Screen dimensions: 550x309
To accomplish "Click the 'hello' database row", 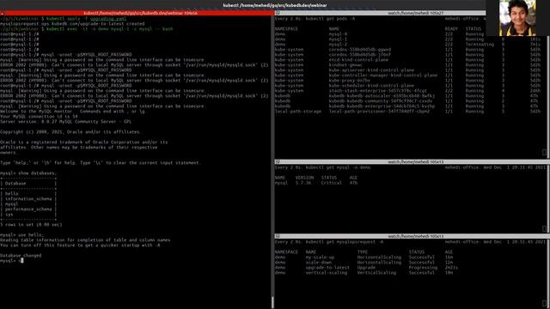I will point(11,193).
